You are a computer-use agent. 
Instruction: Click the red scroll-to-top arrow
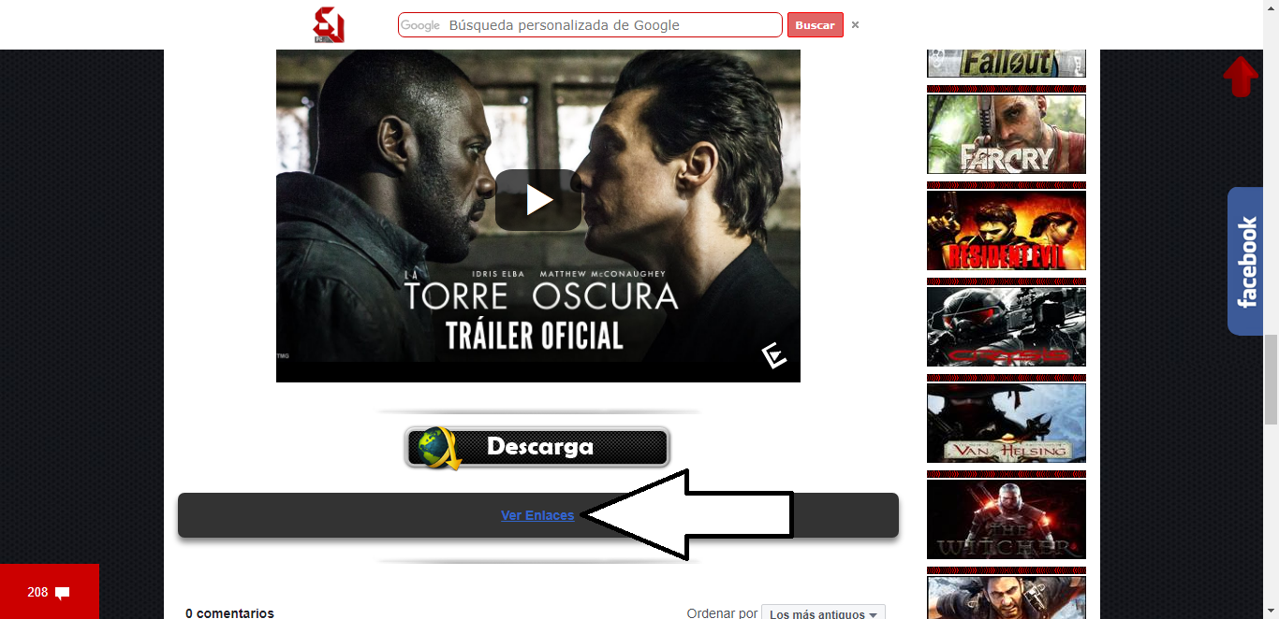coord(1241,77)
